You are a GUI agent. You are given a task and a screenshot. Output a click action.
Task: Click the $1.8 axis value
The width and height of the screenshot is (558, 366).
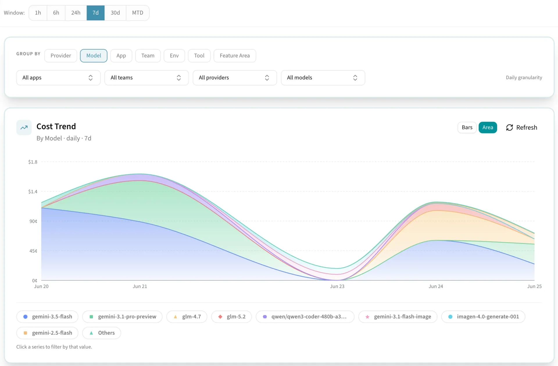point(33,162)
